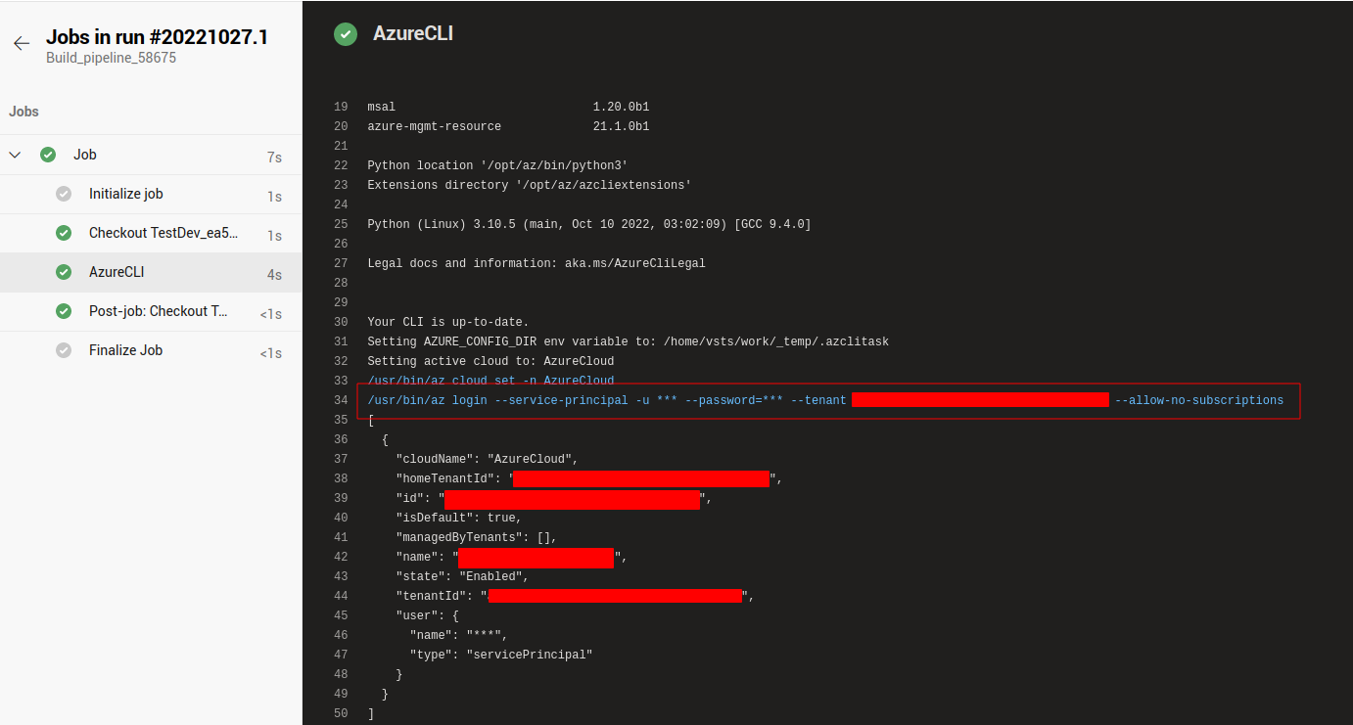Click the state Enabled log line

pos(462,576)
